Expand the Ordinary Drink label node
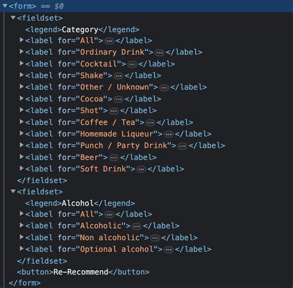This screenshot has height=288, width=293. (22, 51)
